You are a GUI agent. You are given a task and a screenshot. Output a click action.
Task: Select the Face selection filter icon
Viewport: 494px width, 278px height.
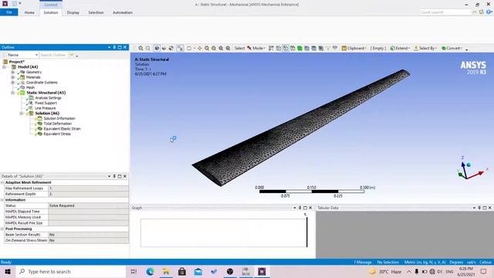293,48
